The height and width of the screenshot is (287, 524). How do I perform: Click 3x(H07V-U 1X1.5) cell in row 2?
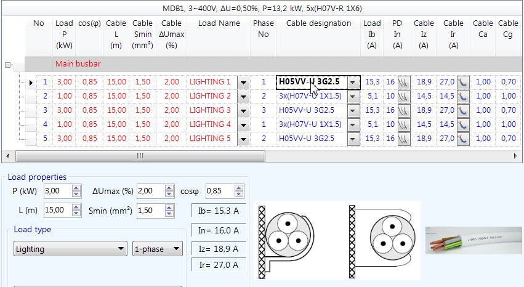click(310, 96)
